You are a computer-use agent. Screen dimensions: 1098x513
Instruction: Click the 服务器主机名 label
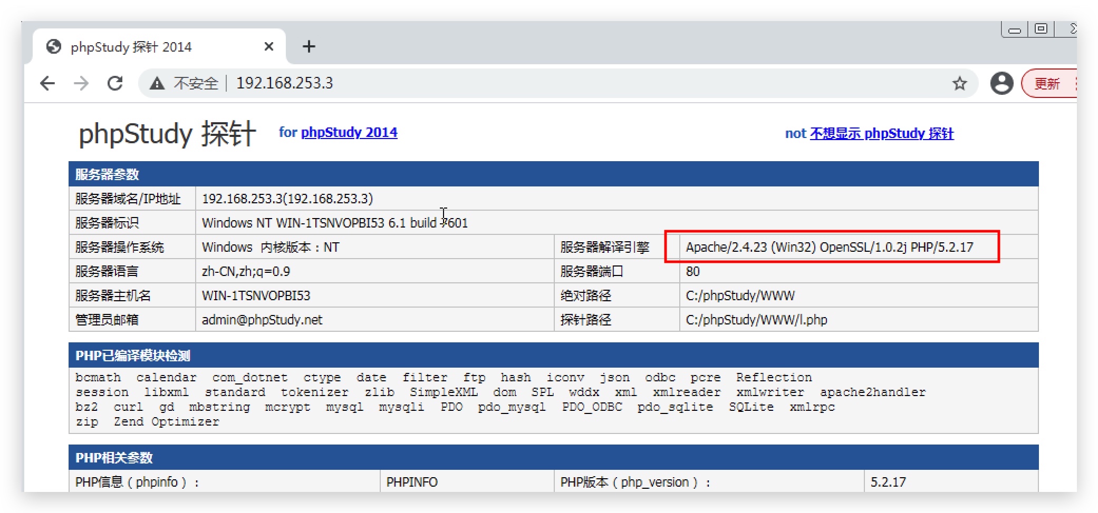pyautogui.click(x=113, y=295)
